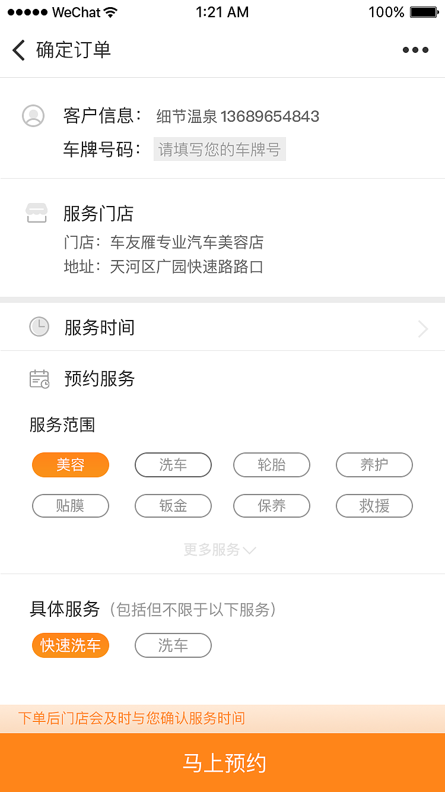
Task: Expand 更多服务 to show more services
Action: pos(220,550)
